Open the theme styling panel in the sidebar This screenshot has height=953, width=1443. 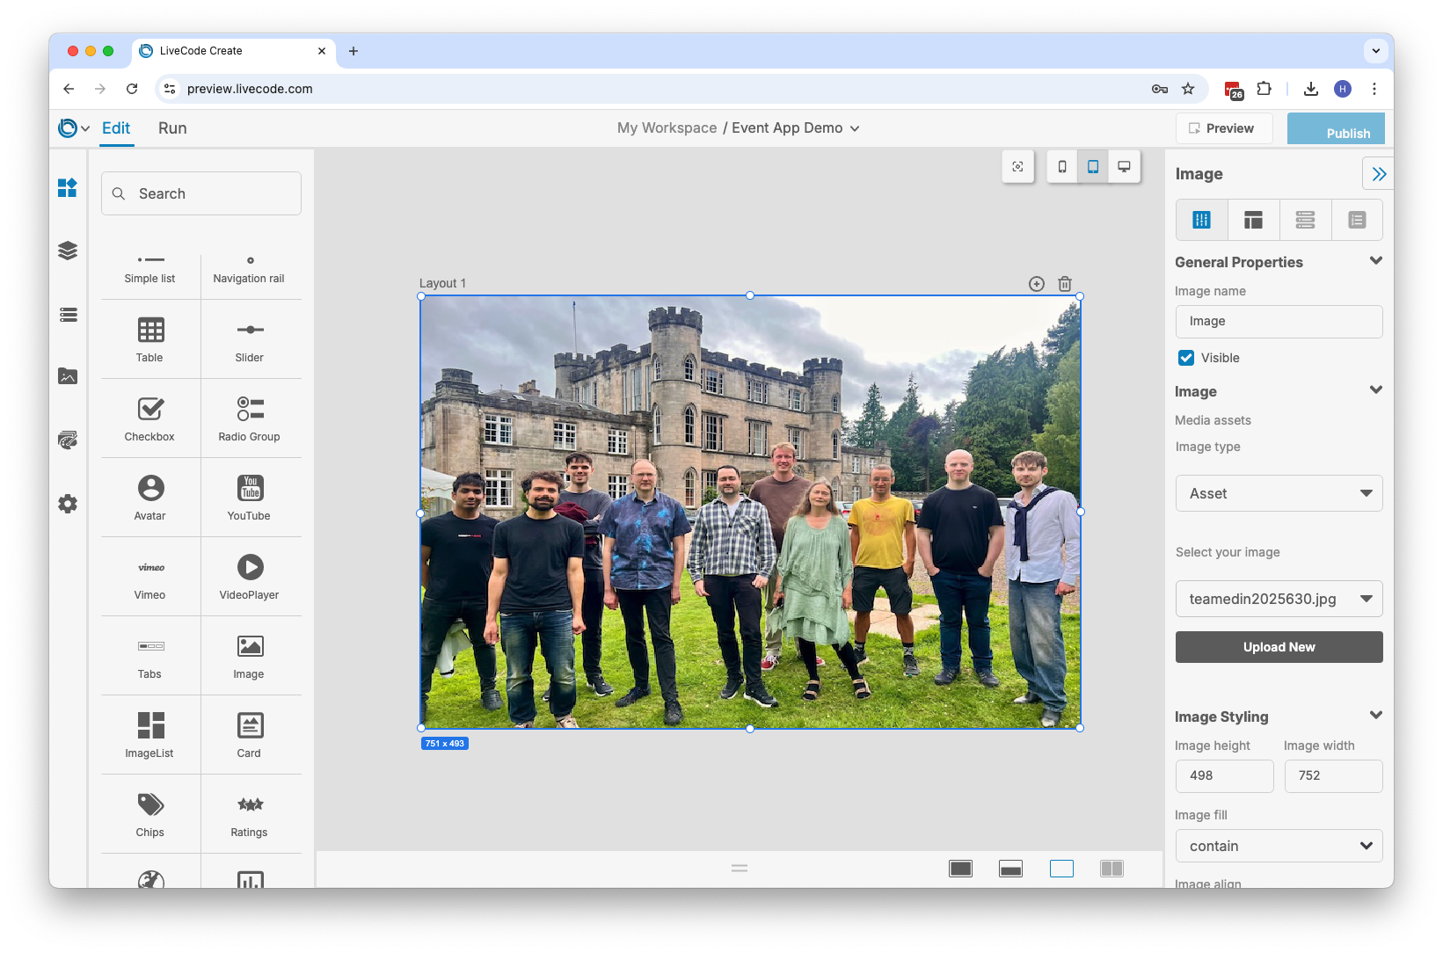pyautogui.click(x=68, y=440)
